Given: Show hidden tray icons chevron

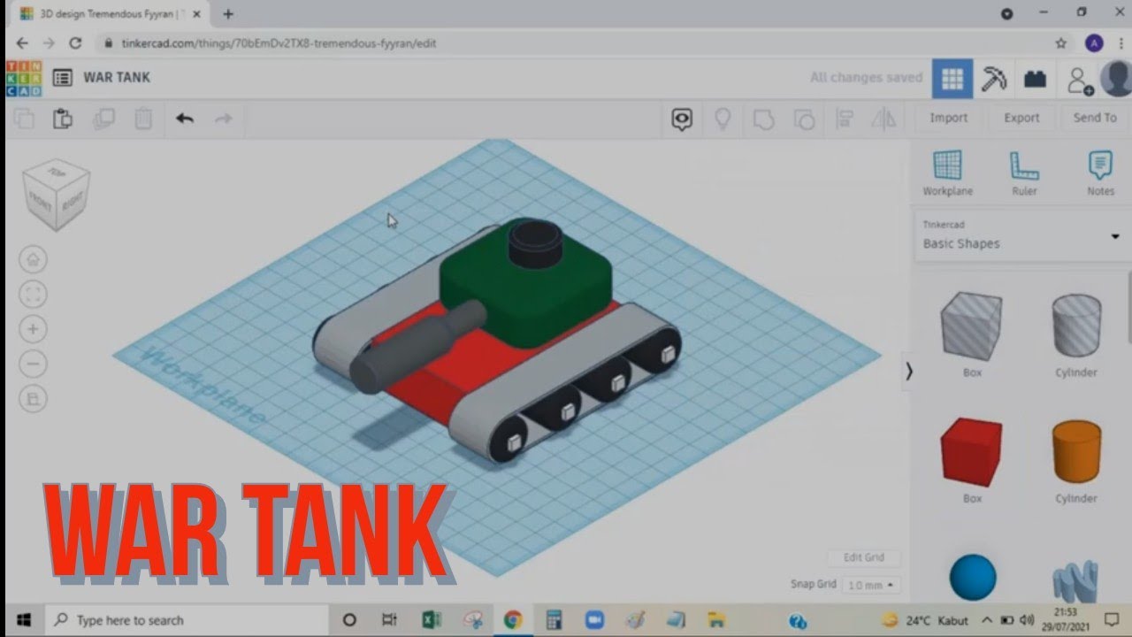Looking at the screenshot, I should point(987,620).
